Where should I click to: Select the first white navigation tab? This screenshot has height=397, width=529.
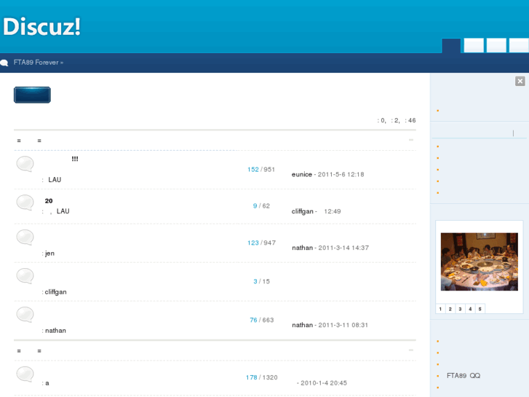pyautogui.click(x=474, y=46)
